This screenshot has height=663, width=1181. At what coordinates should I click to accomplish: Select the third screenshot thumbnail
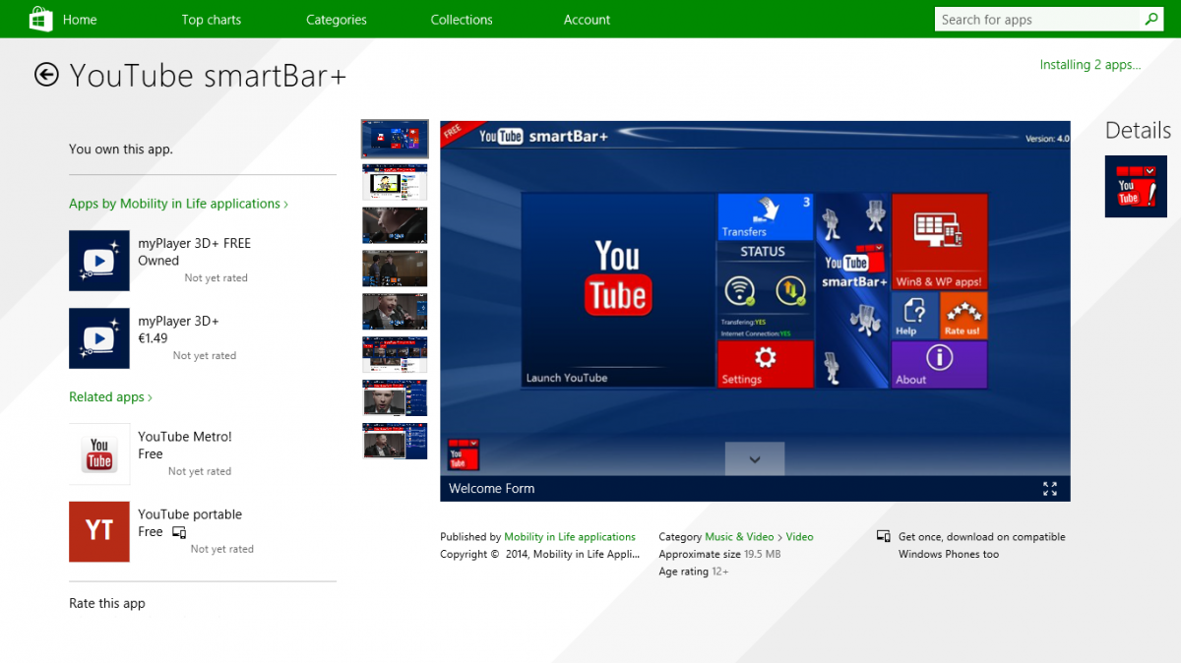(395, 224)
